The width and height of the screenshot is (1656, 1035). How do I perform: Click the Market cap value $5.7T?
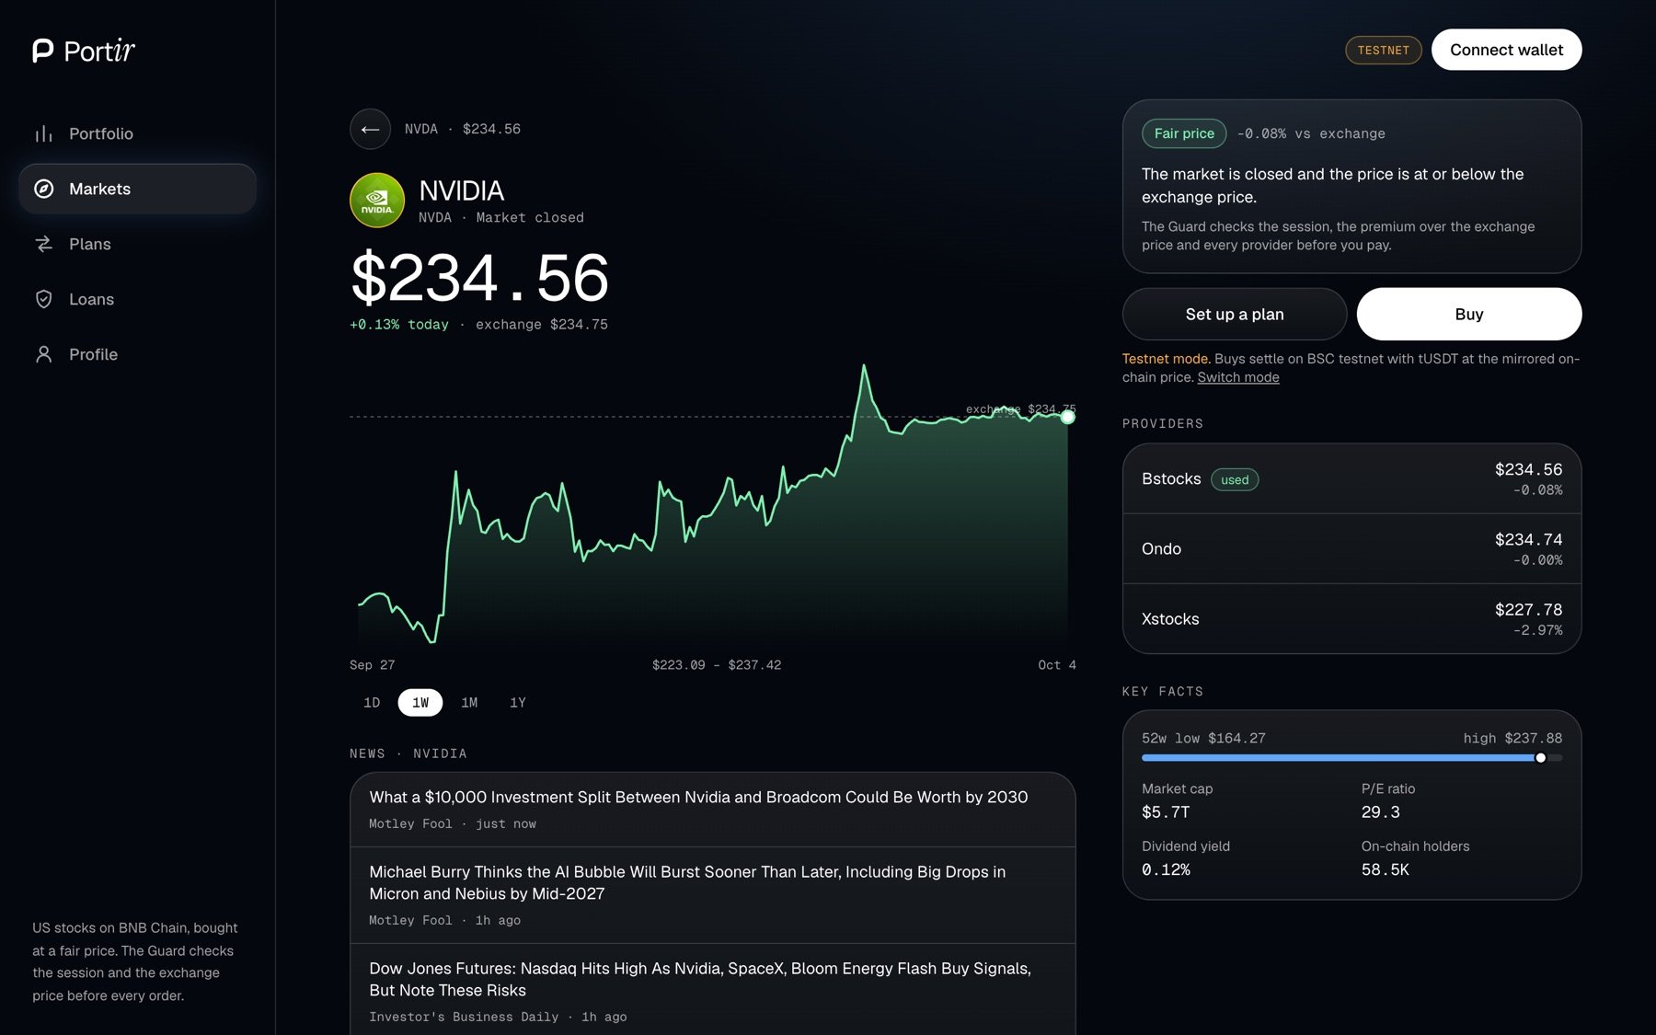pos(1166,812)
